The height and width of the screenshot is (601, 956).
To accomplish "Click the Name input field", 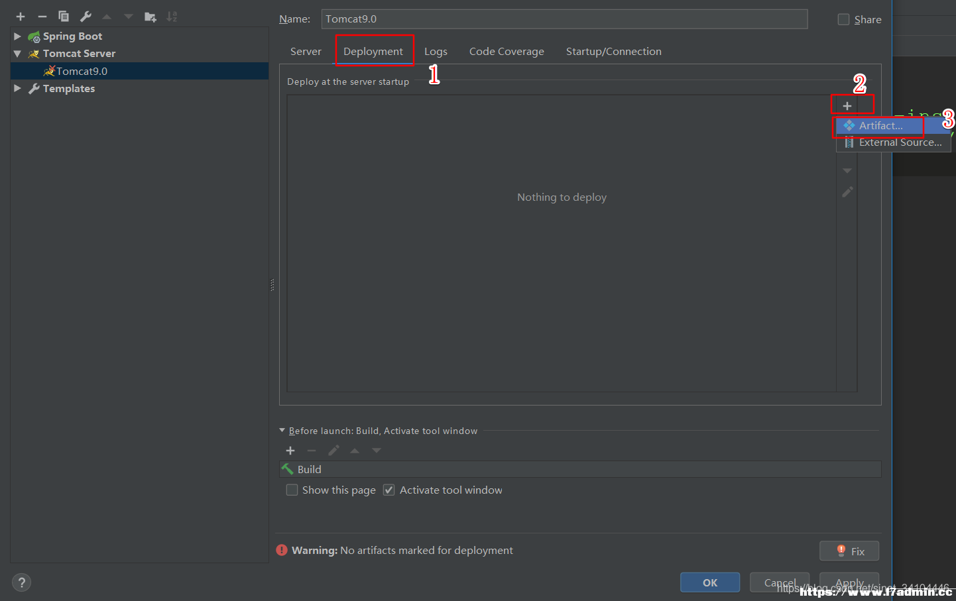I will coord(564,19).
